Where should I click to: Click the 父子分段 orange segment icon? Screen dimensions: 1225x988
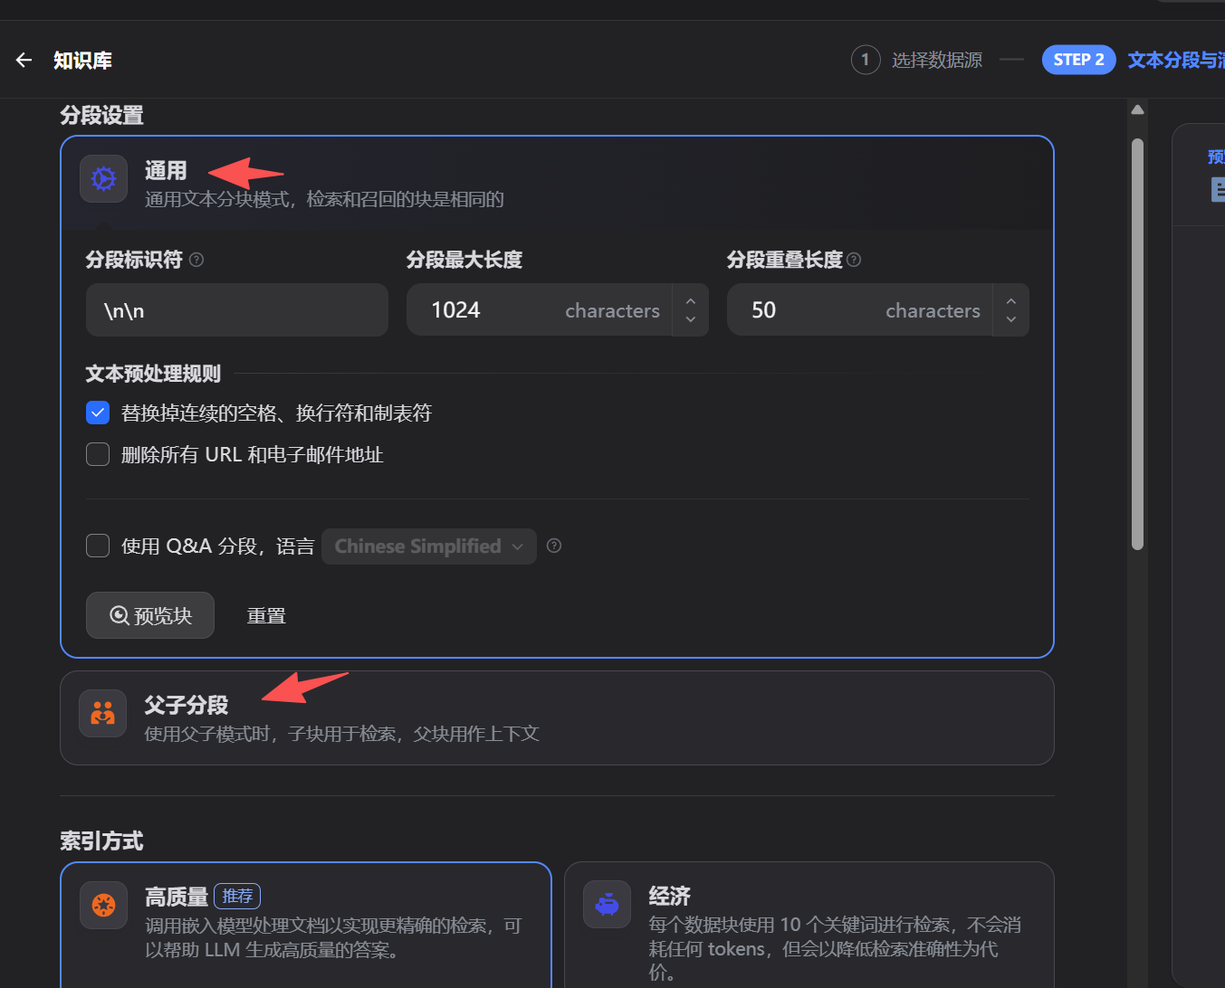(102, 713)
